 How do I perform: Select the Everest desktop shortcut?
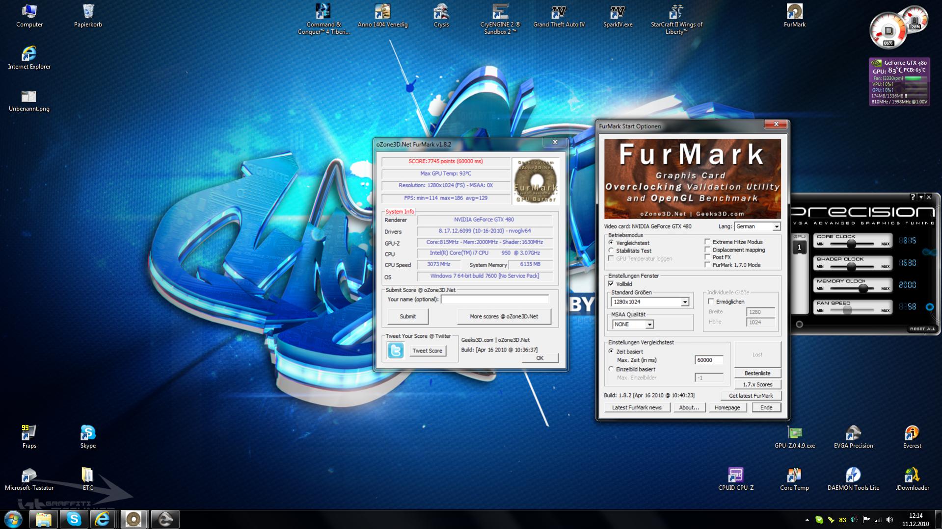pyautogui.click(x=912, y=437)
